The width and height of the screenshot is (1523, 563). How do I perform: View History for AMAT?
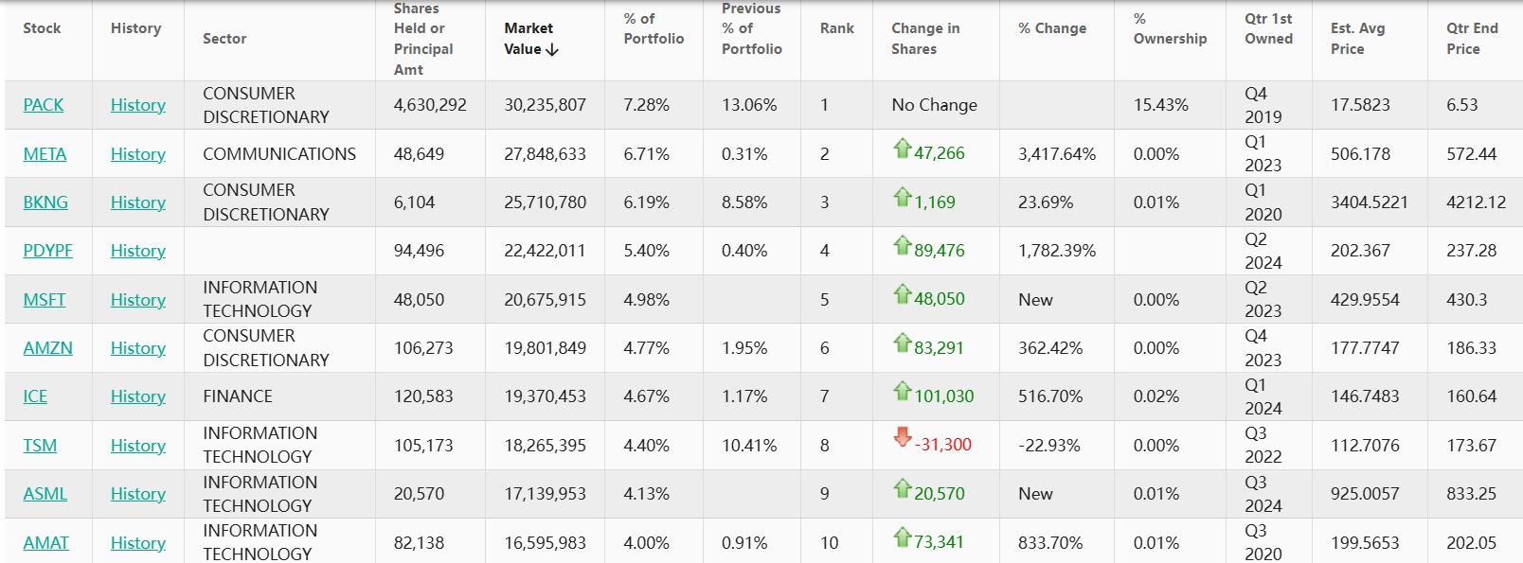coord(137,543)
